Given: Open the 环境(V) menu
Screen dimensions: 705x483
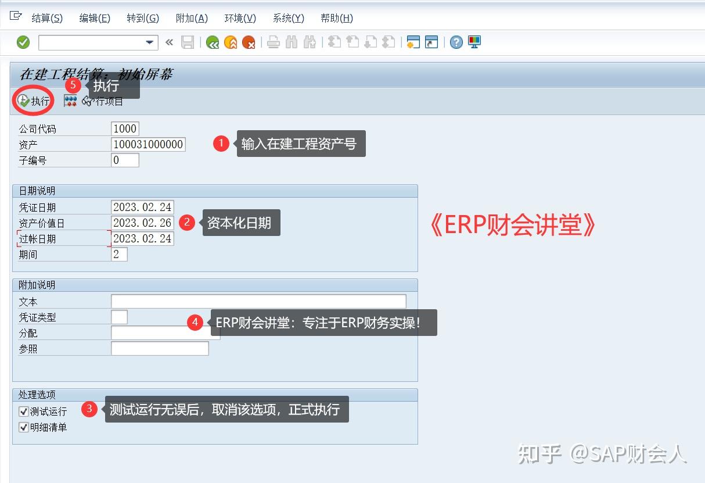Looking at the screenshot, I should tap(239, 18).
